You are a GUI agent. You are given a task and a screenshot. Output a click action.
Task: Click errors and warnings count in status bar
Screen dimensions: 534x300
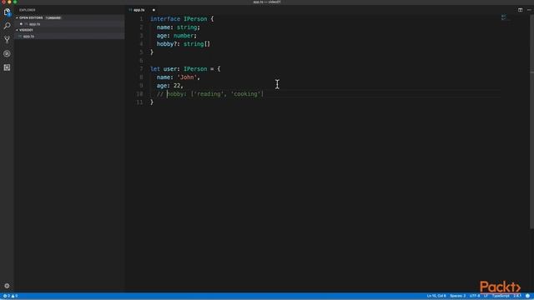tap(10, 296)
